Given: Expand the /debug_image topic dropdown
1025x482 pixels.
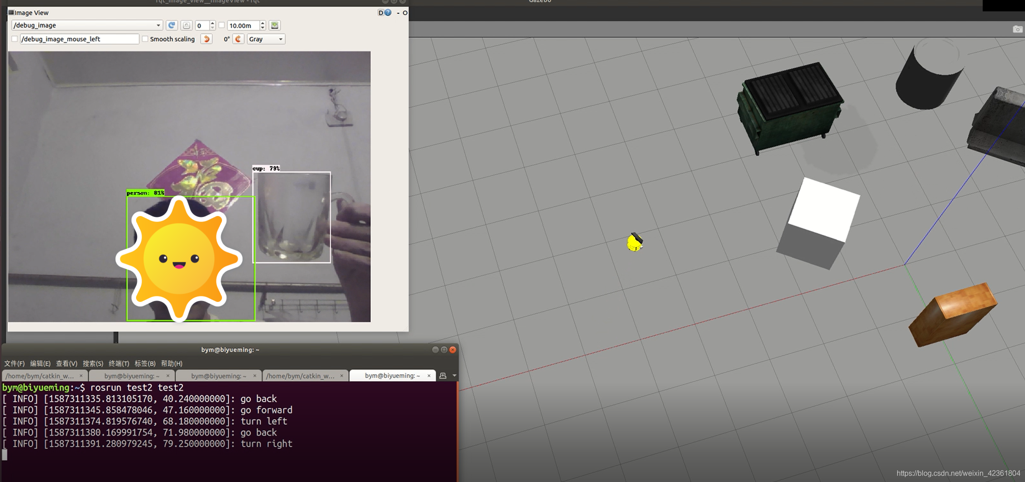Looking at the screenshot, I should (x=87, y=25).
